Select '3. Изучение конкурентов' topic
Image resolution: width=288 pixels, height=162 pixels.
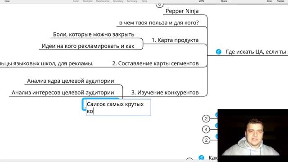click(x=165, y=92)
